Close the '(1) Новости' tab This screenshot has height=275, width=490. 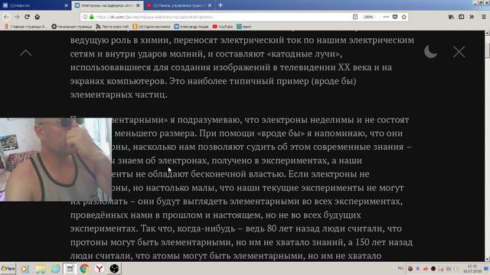point(66,5)
